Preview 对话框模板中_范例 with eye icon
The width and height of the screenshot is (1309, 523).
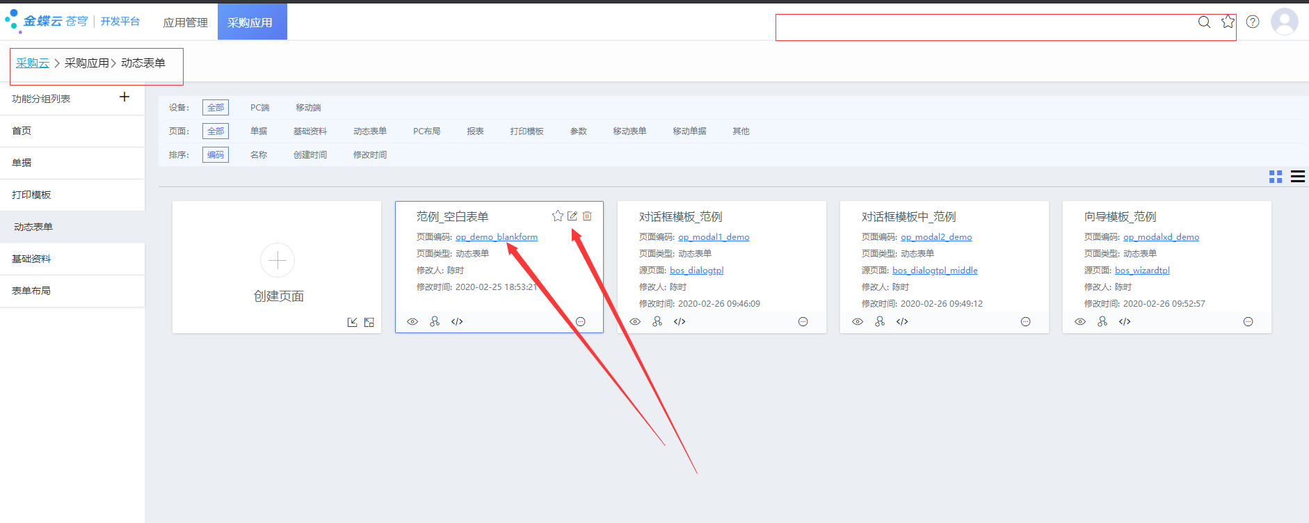858,321
